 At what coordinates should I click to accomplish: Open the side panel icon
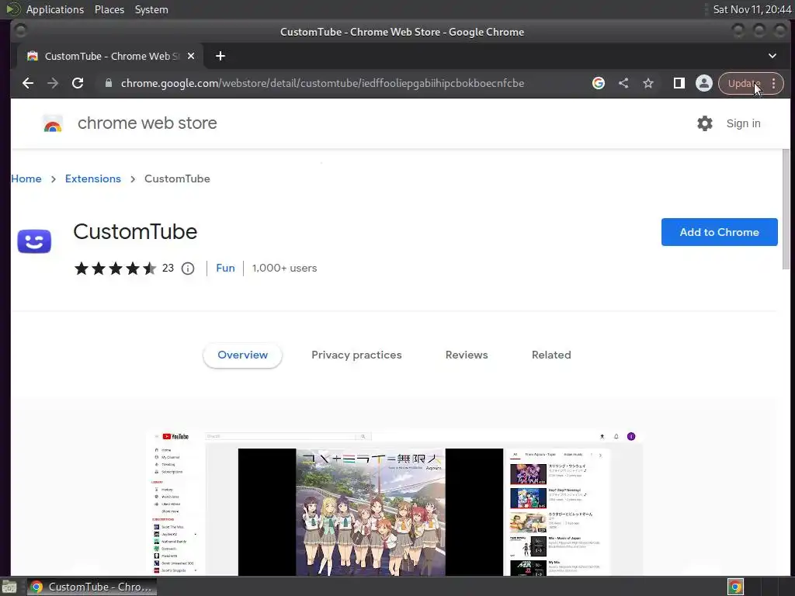679,83
